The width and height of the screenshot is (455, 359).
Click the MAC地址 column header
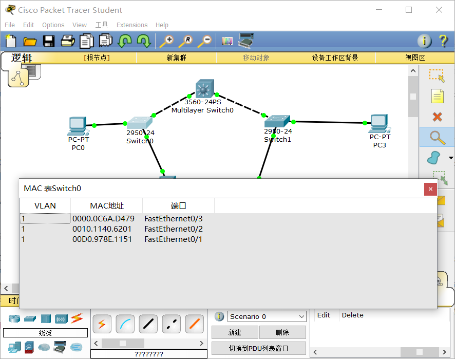pos(107,206)
